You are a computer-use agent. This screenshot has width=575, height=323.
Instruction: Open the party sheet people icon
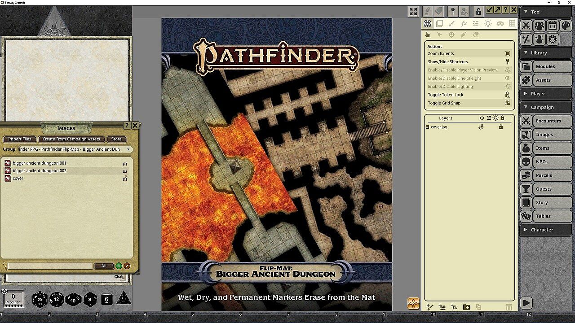[539, 26]
